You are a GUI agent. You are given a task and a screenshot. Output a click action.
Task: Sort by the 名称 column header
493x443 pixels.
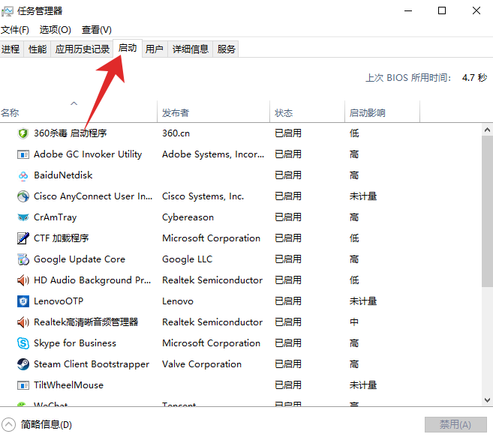78,112
